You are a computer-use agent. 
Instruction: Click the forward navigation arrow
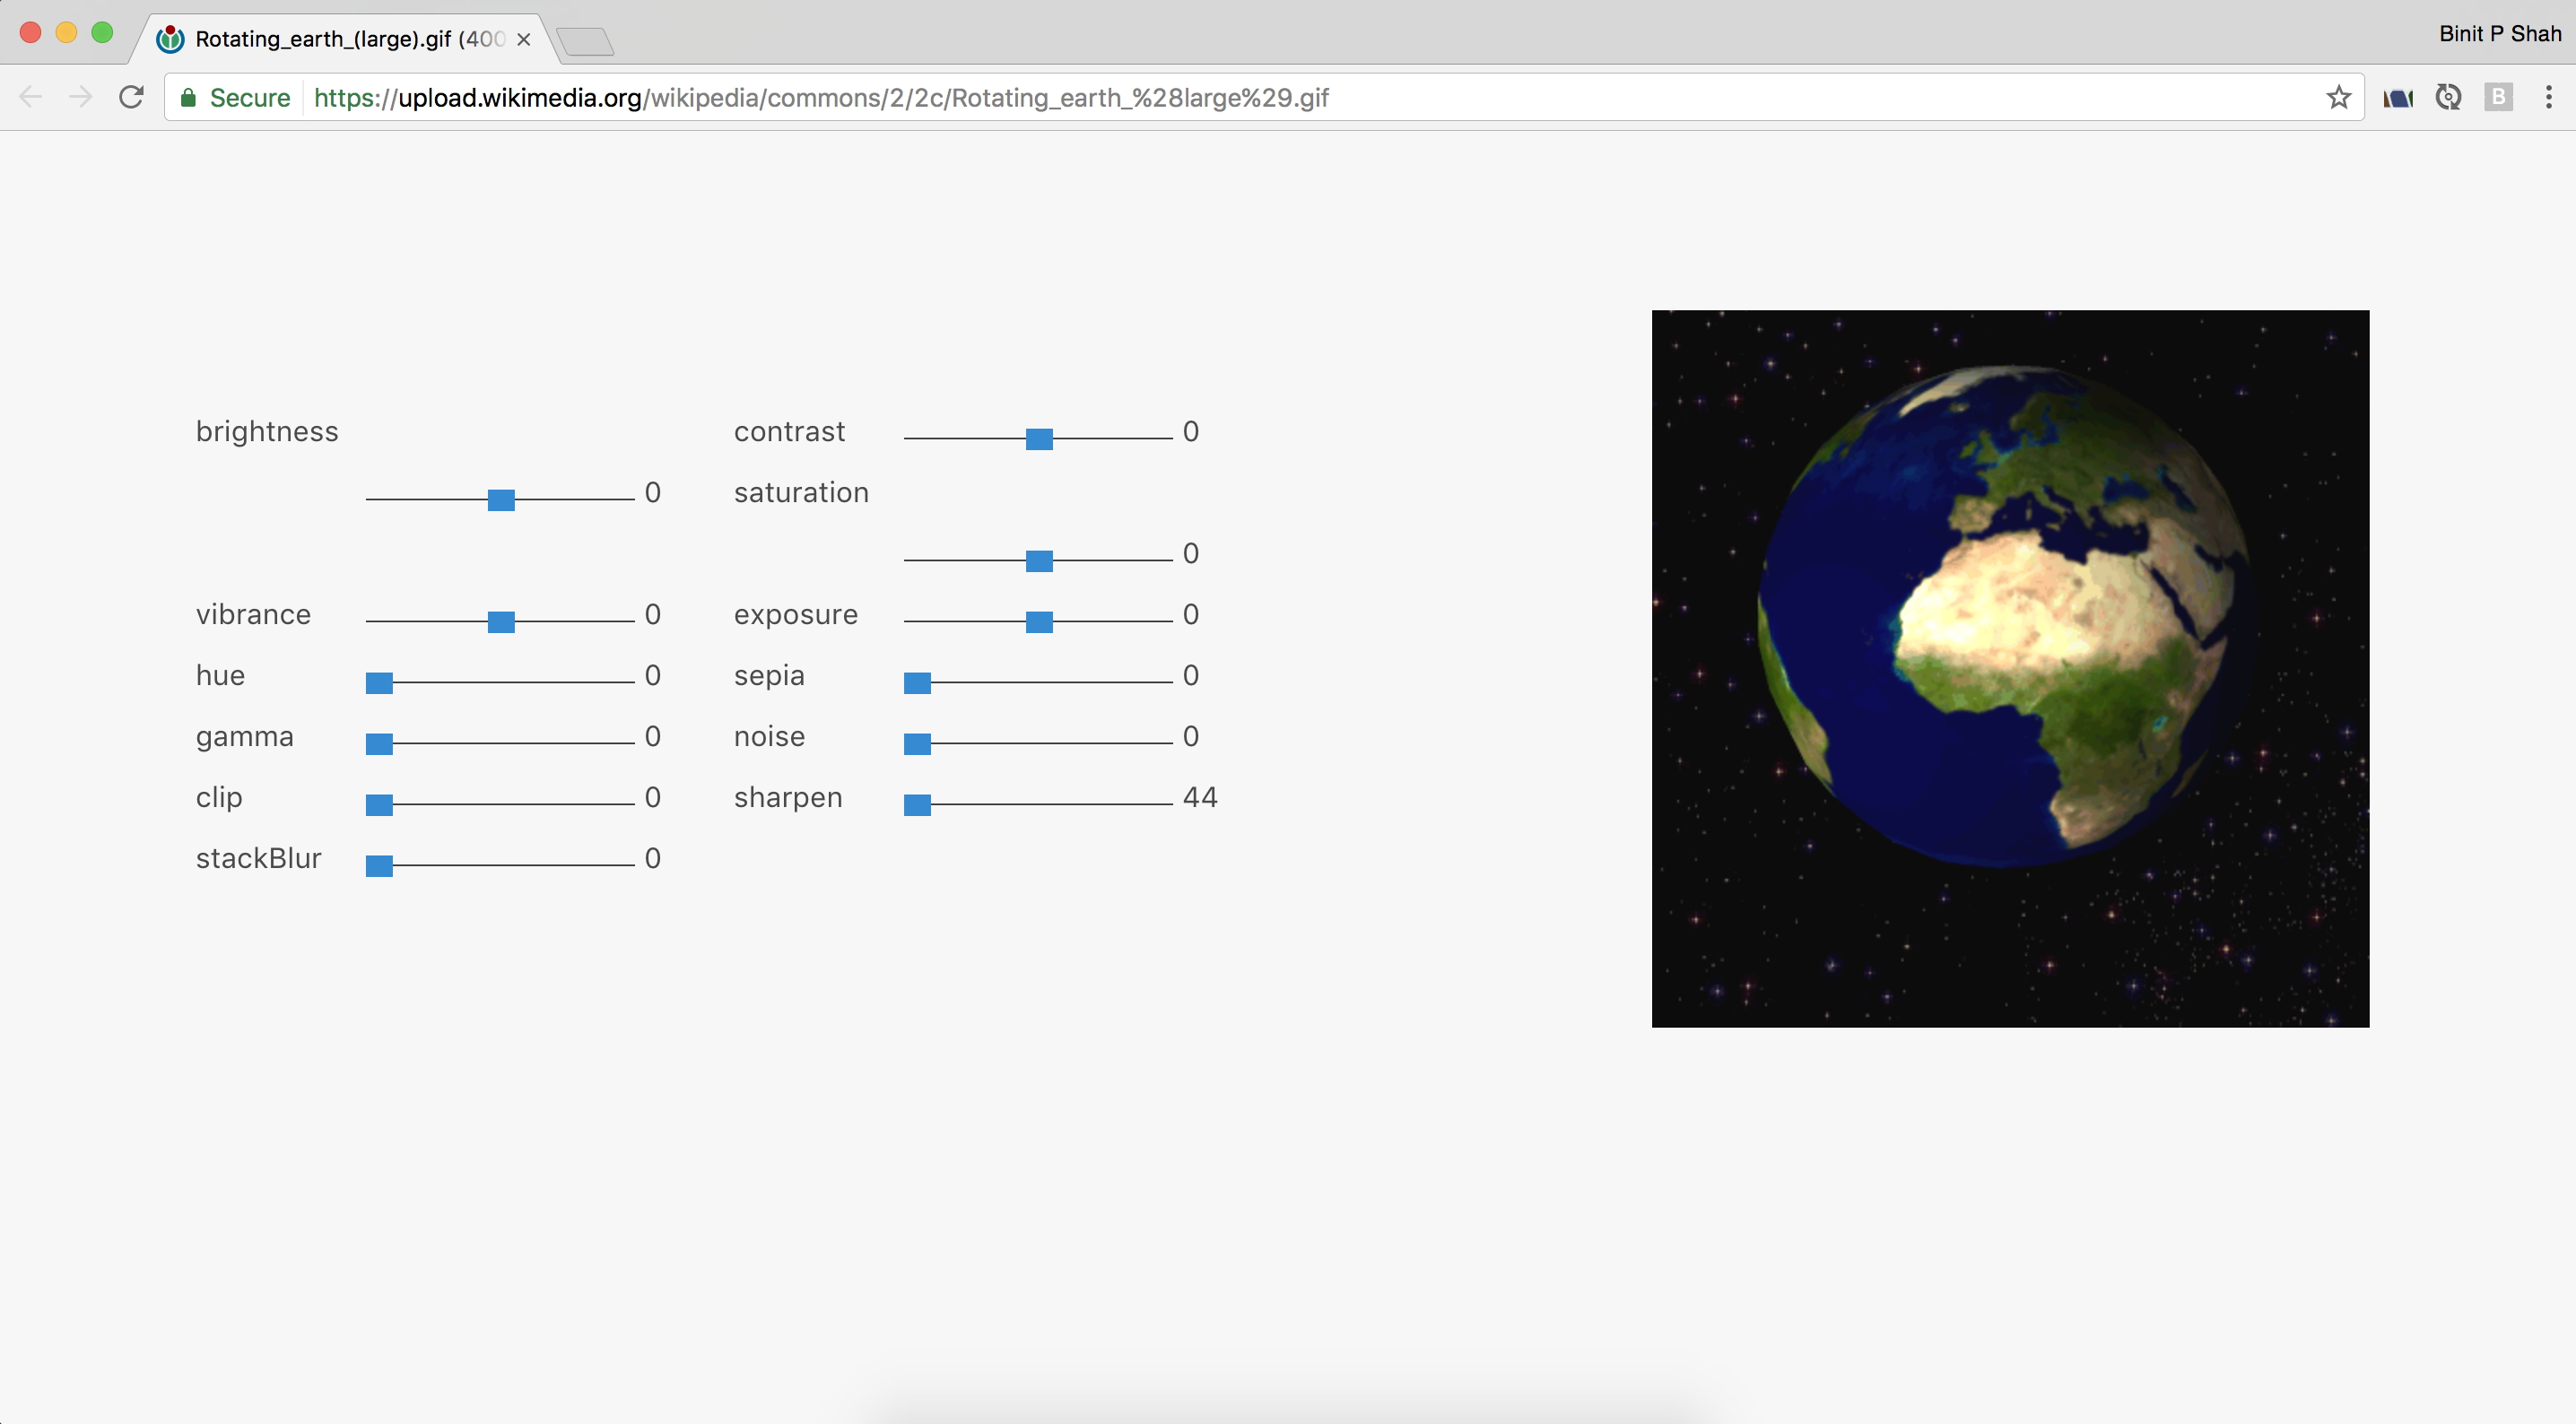[x=81, y=97]
